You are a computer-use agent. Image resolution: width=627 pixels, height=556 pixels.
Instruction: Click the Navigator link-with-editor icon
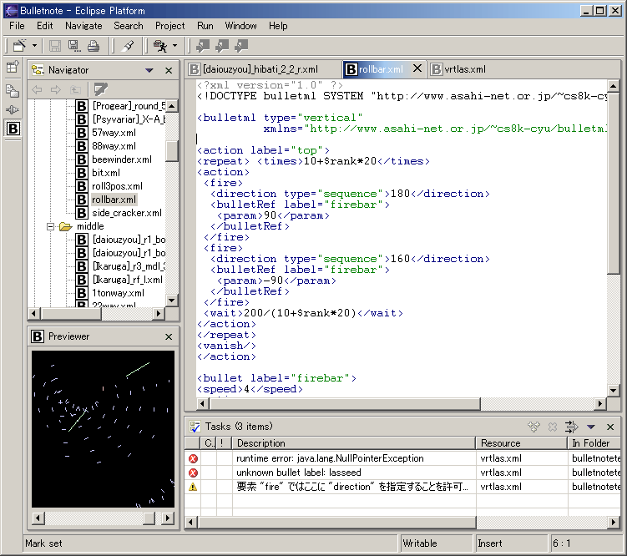101,89
